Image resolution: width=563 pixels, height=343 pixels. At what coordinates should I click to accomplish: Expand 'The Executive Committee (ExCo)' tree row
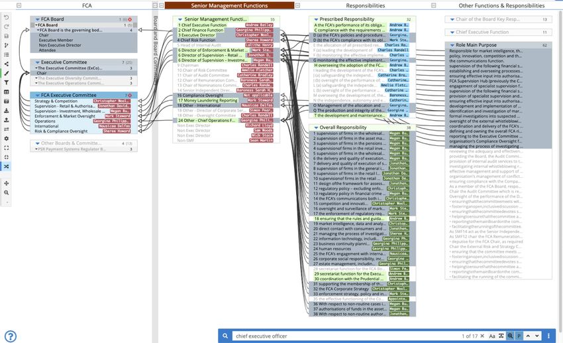click(36, 68)
